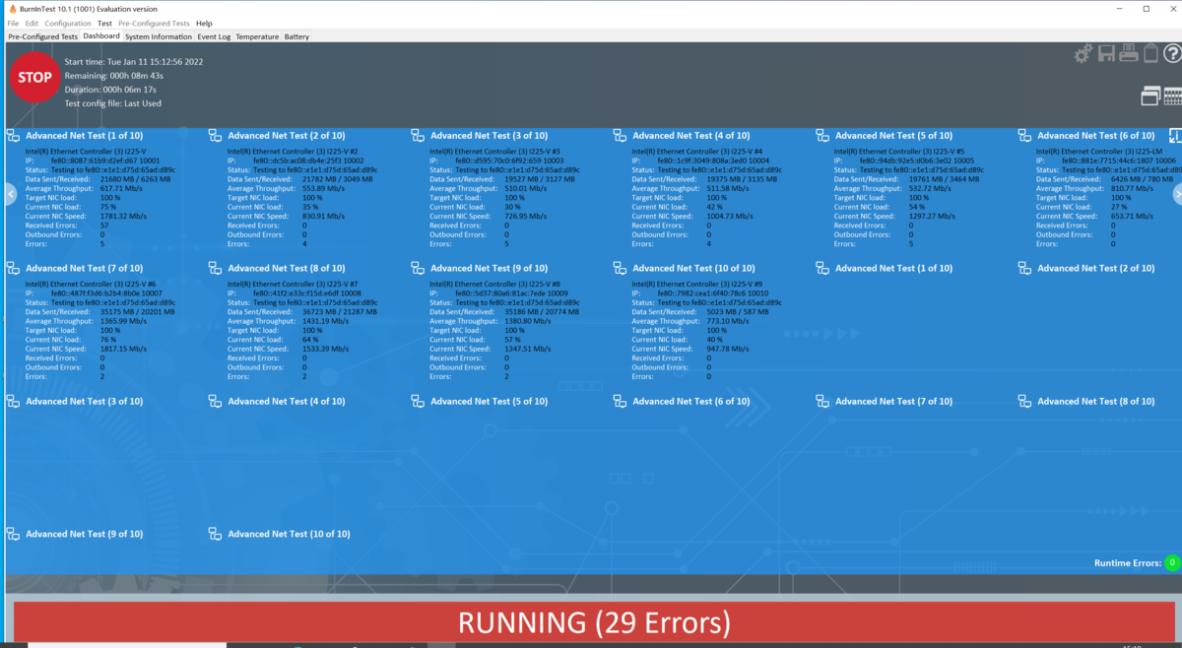Viewport: 1182px width, 648px height.
Task: Click network icon of I225-LM test card
Action: coord(1024,136)
